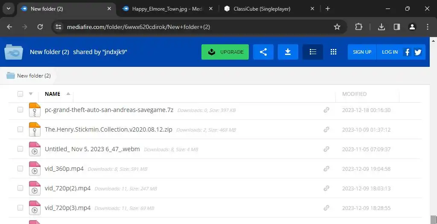Go back to previous page

coord(9,27)
